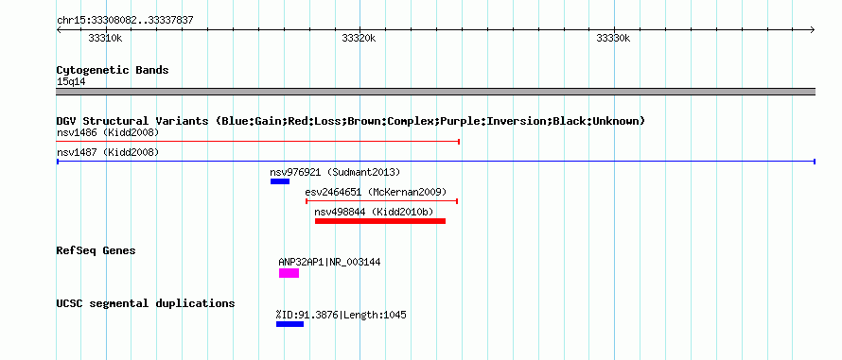Click the chr15:33308082..33337837 coordinate label
Viewport: 842px width, 360px height.
point(125,21)
